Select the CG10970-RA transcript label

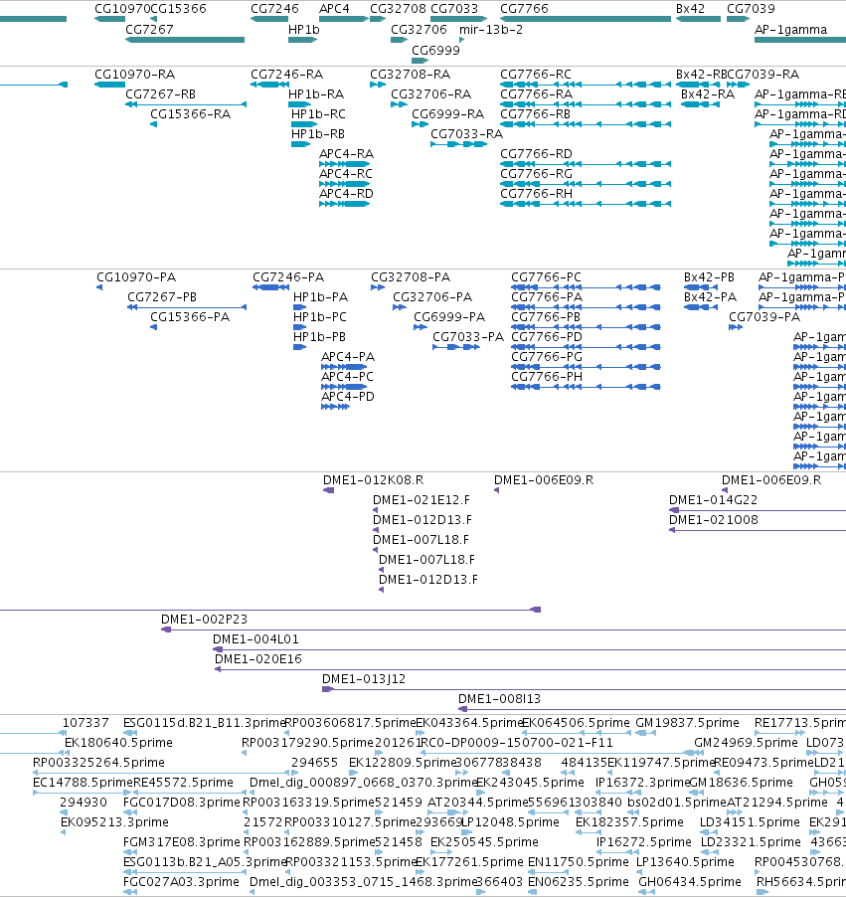coord(134,75)
